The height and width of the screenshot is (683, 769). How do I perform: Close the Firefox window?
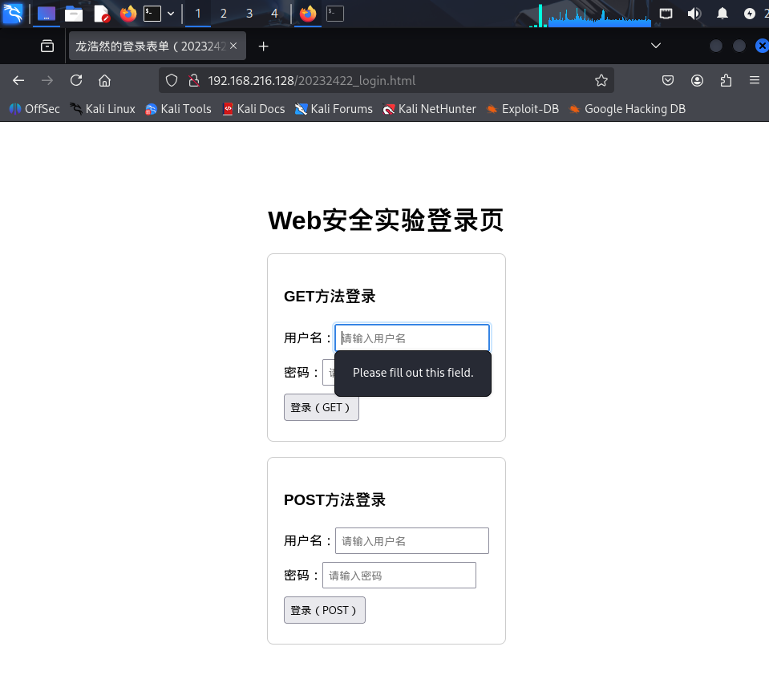[x=762, y=46]
